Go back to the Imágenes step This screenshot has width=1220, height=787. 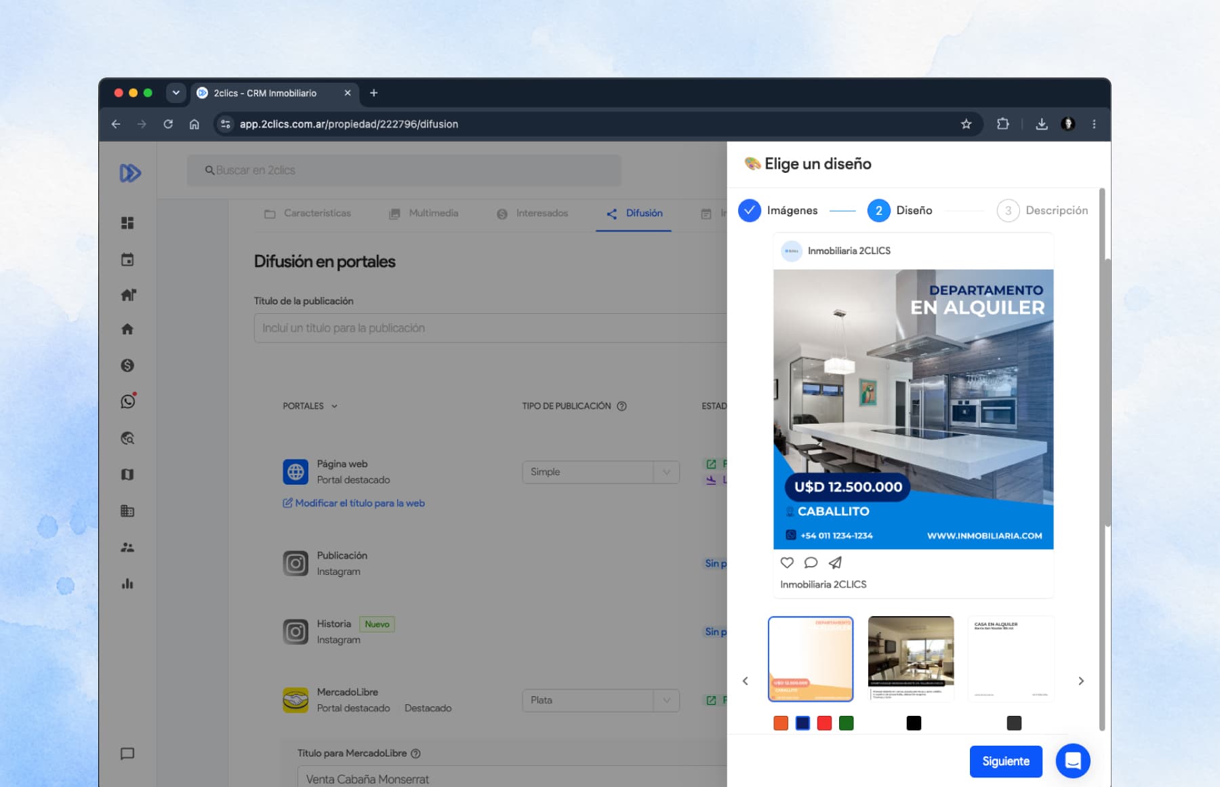(778, 210)
